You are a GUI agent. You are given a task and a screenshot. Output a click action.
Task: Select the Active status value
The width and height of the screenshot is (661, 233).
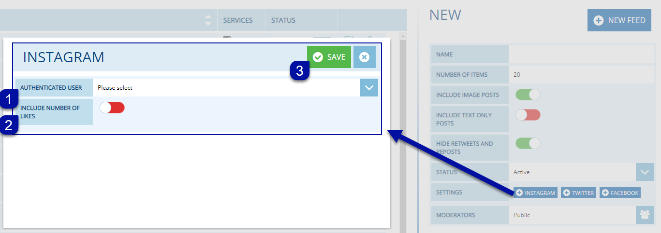pos(572,172)
